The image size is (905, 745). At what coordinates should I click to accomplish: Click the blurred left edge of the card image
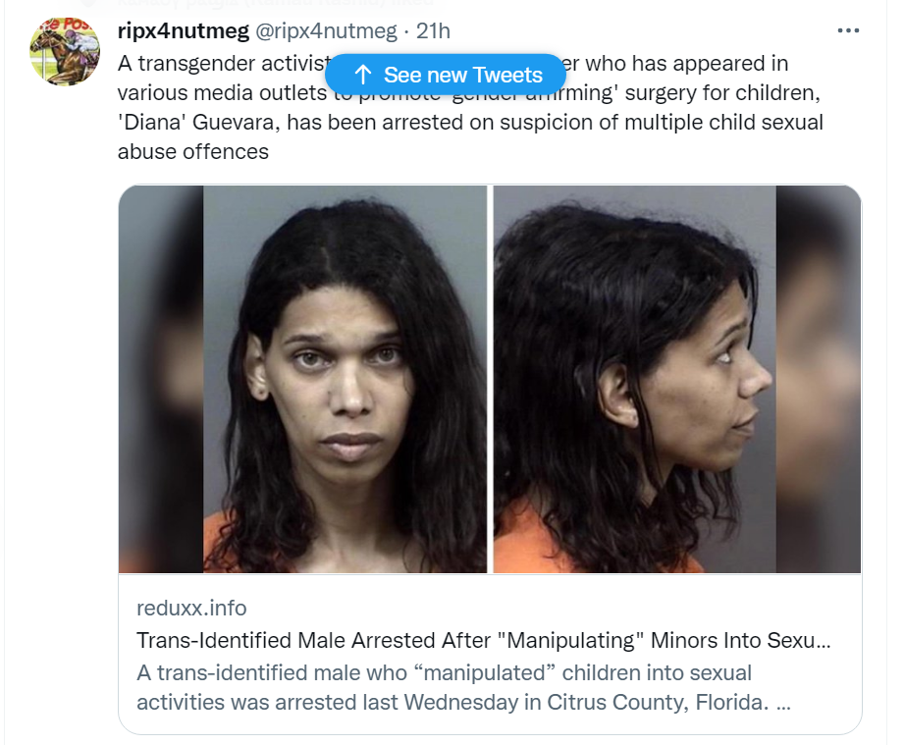[x=161, y=379]
